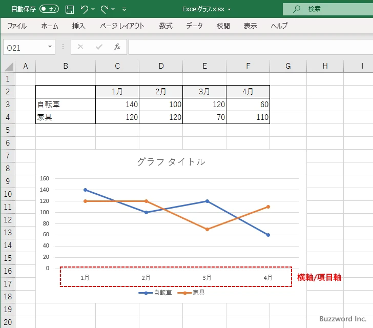
Task: Click the Select All corner triangle
Action: coord(9,66)
